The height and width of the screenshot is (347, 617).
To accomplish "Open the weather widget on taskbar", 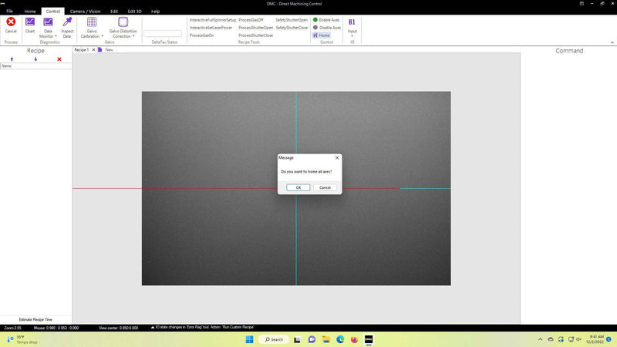I will click(22, 339).
